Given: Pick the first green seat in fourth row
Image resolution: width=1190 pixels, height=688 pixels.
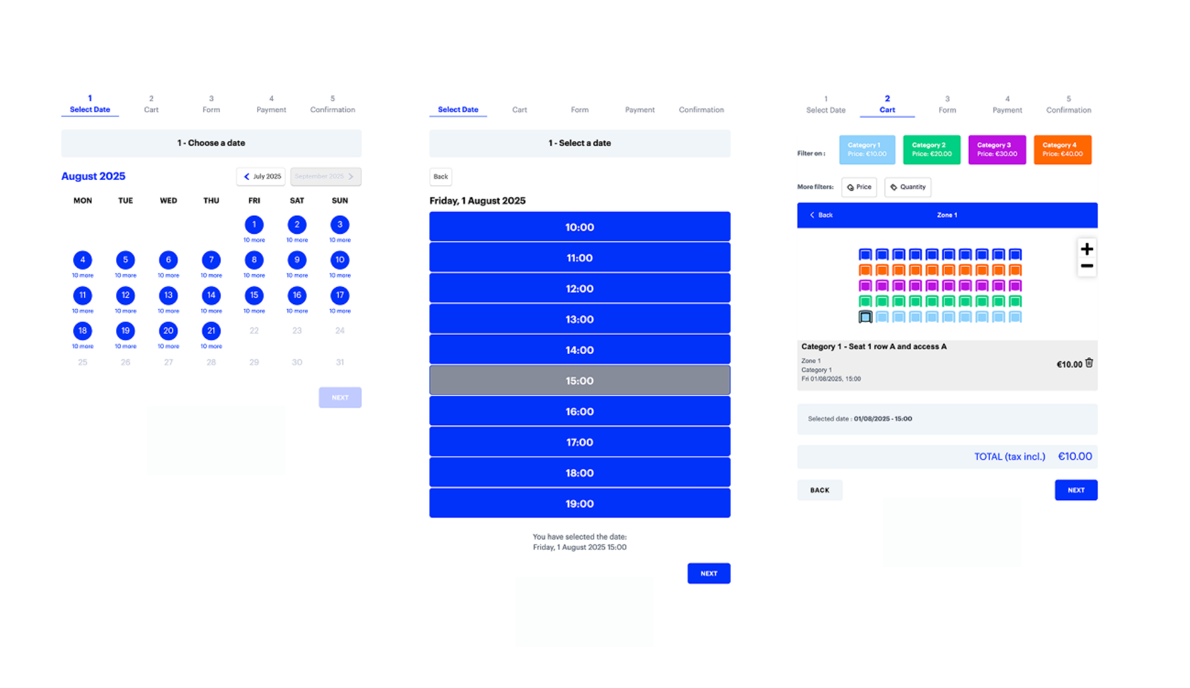Looking at the screenshot, I should point(865,301).
